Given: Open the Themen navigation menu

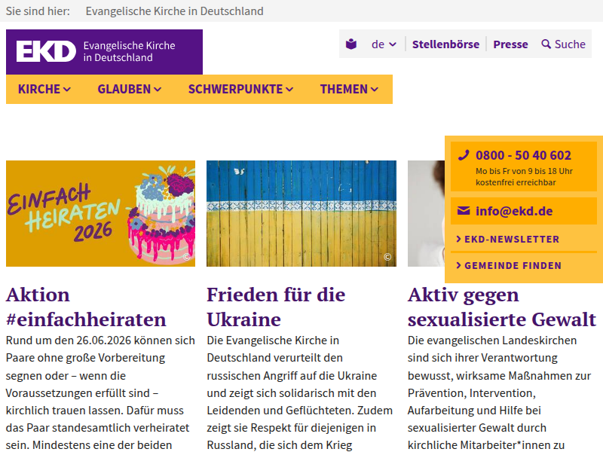Looking at the screenshot, I should [348, 89].
